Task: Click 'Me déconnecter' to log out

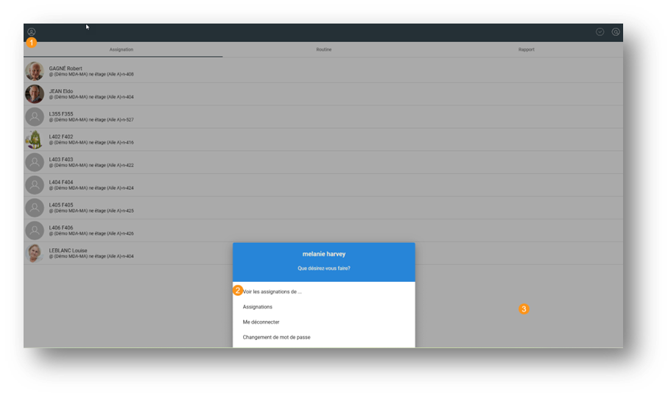Action: [x=261, y=322]
